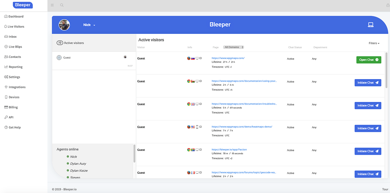Click the French flag in geocode row
Screen dimensions: 390x193
(x=193, y=173)
